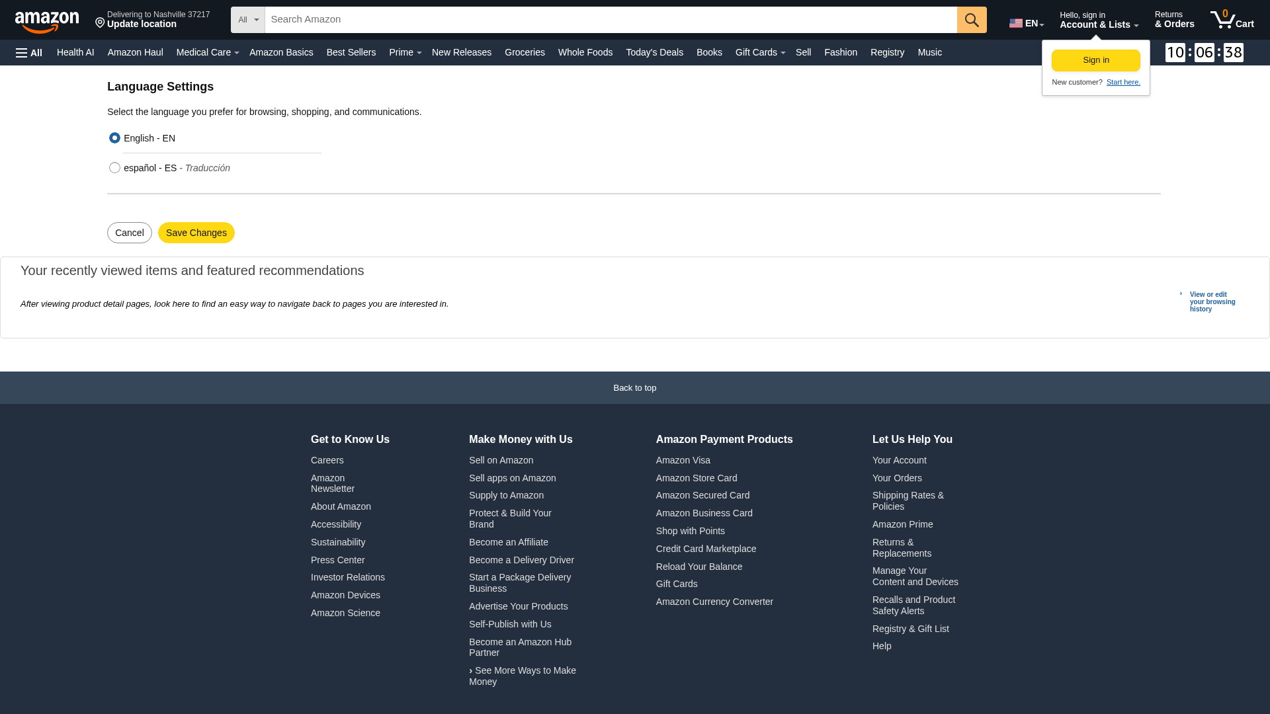
Task: Open Returns & Orders
Action: [1175, 20]
